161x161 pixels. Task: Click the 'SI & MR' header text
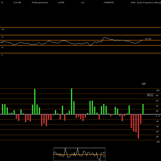[17, 3]
